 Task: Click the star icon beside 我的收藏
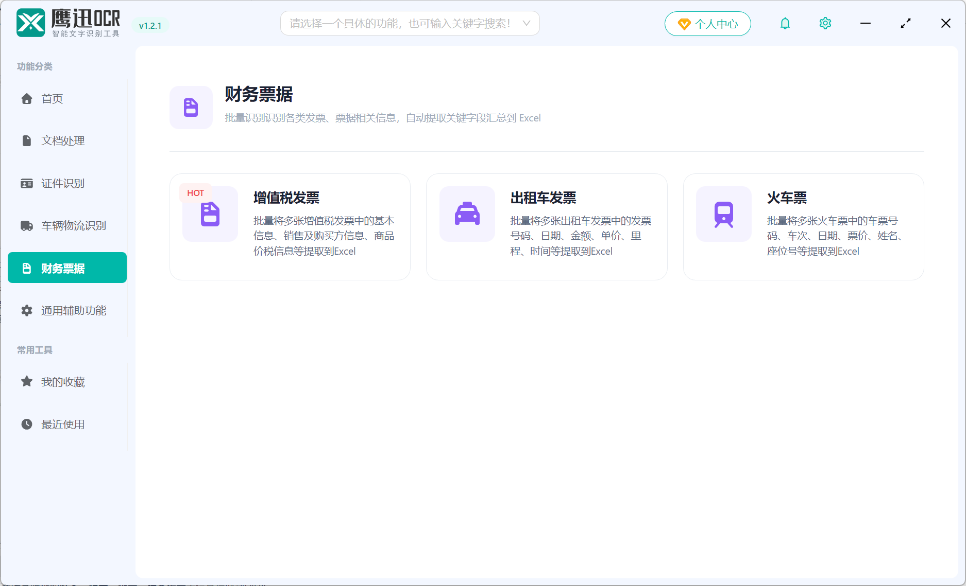(27, 381)
